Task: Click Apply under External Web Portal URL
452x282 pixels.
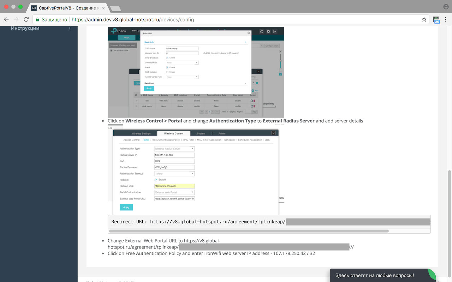Action: coord(126,207)
